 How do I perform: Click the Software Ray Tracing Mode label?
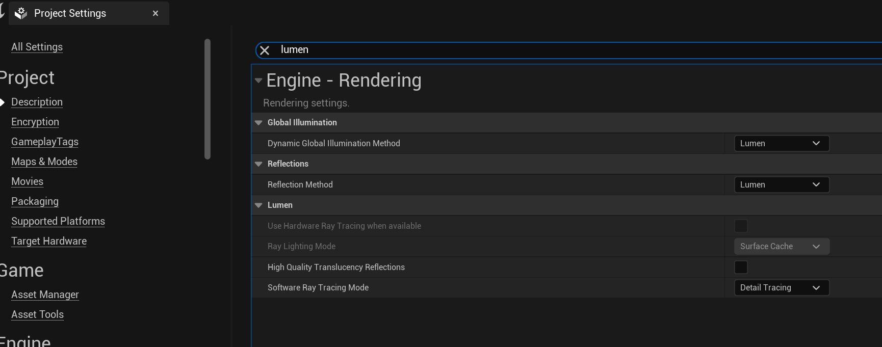[x=318, y=288]
